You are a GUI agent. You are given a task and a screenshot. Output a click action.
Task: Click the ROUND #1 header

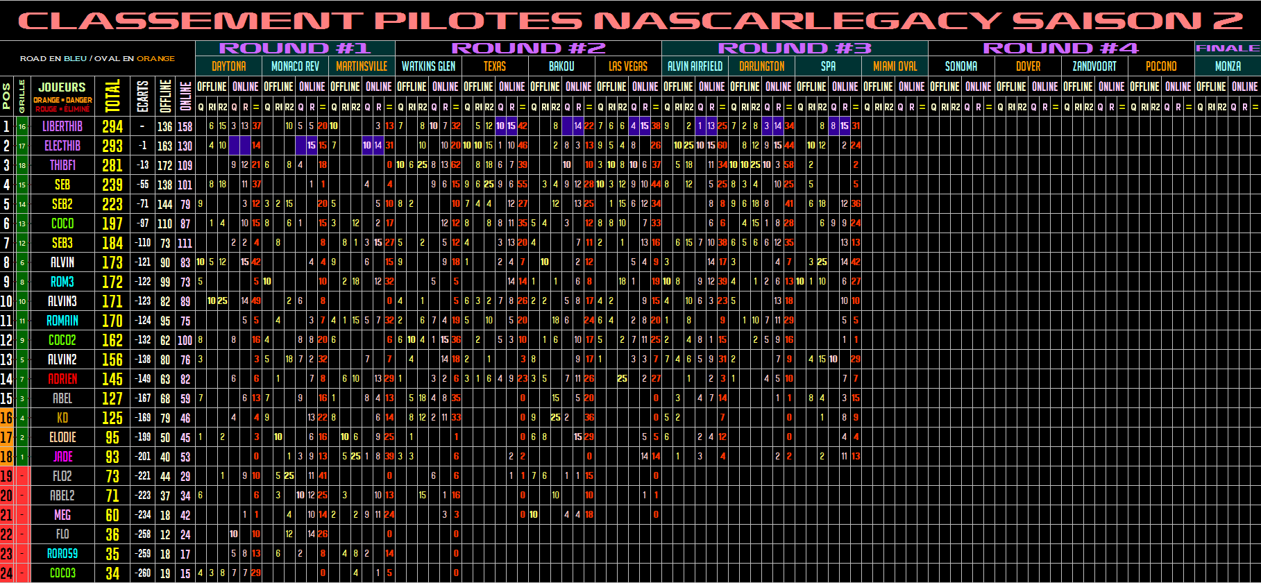[295, 49]
